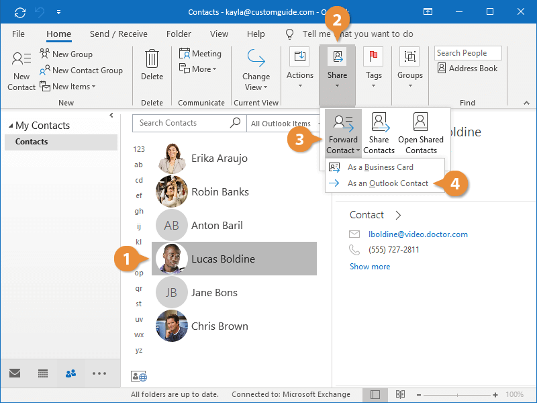Click the phone icon next to (555) 727-2811
537x403 pixels.
click(x=354, y=249)
